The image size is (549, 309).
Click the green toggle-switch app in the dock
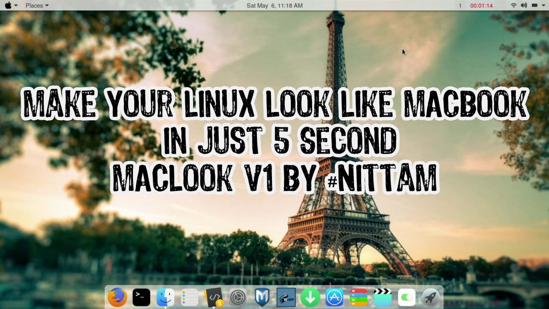[x=406, y=297]
